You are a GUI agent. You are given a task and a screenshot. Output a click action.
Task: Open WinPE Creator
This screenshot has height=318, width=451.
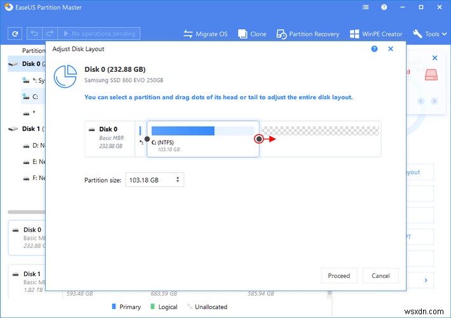[376, 34]
